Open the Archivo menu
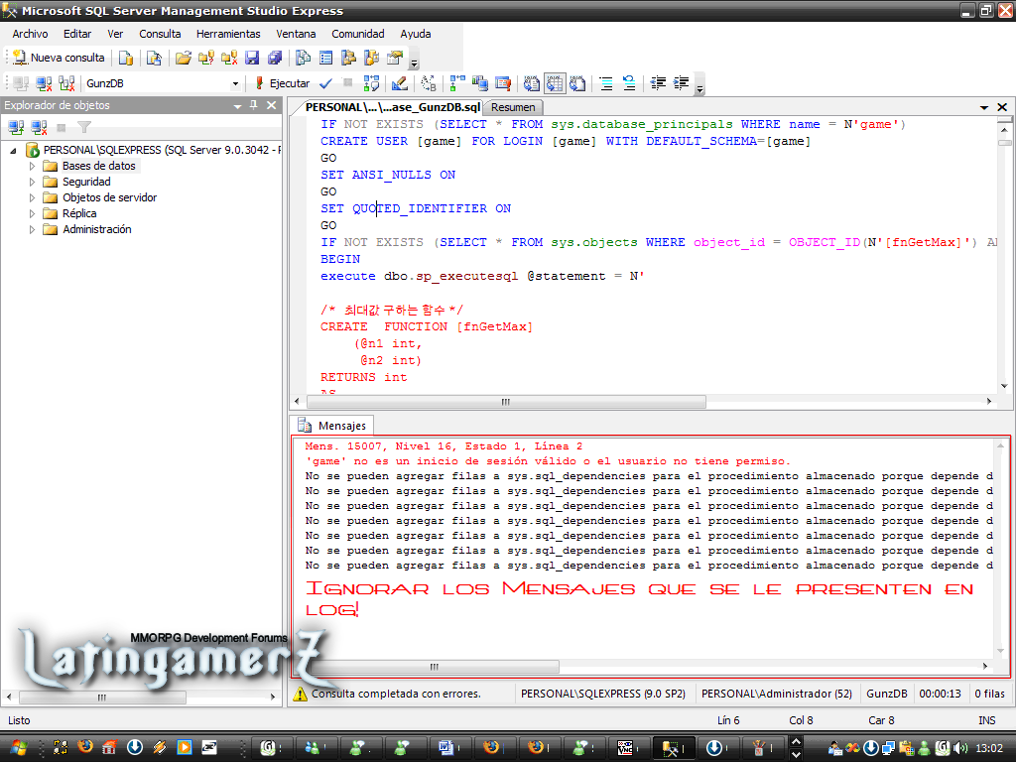This screenshot has width=1016, height=762. [x=30, y=34]
